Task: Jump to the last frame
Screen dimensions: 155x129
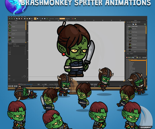Action: [17, 86]
